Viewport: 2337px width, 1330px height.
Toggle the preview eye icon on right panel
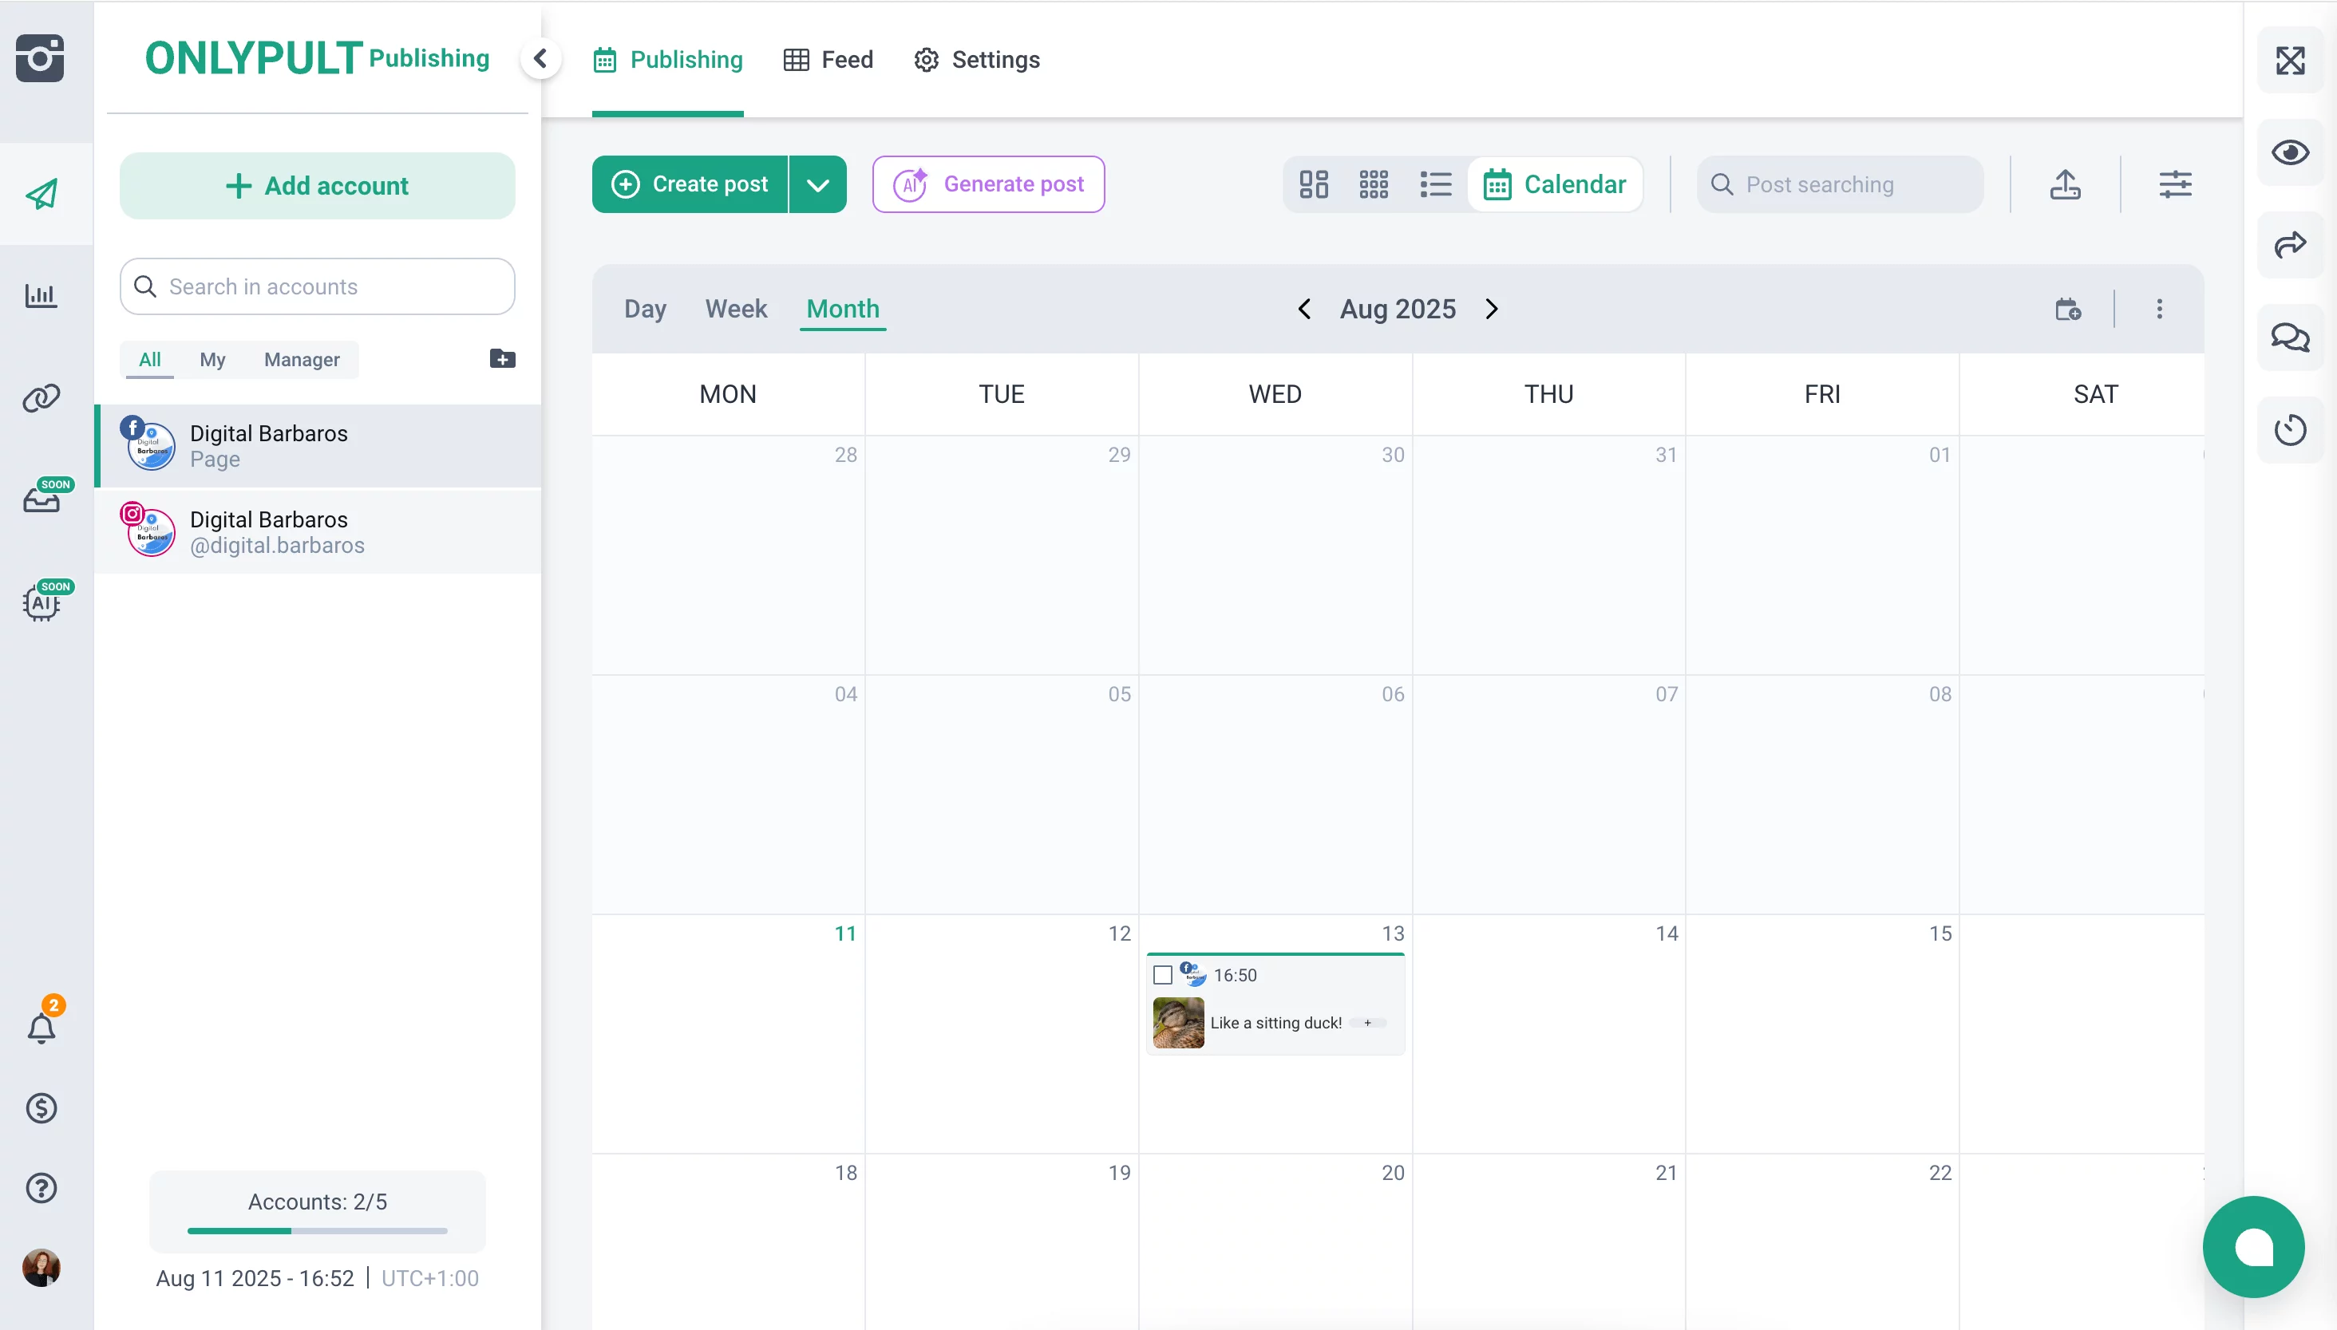[x=2291, y=152]
